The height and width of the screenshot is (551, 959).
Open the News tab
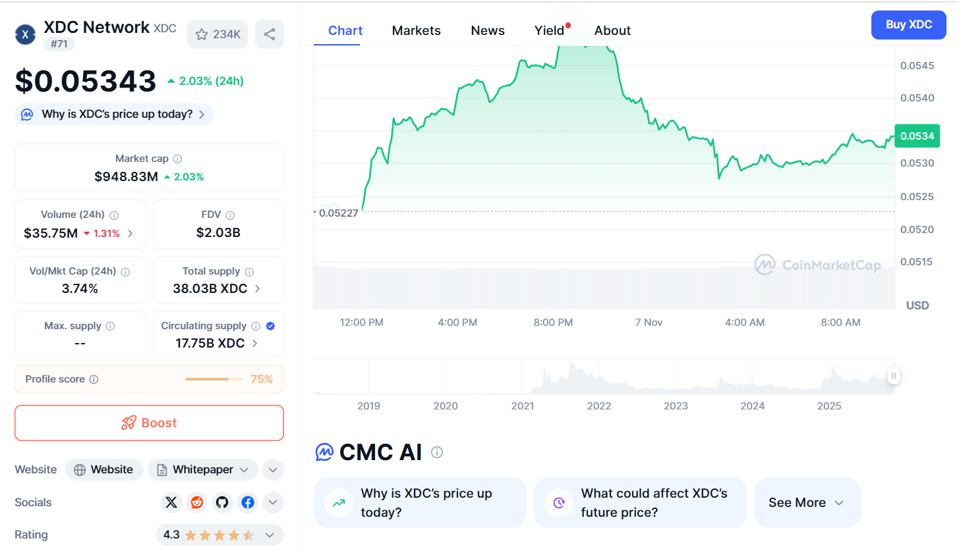[x=487, y=30]
